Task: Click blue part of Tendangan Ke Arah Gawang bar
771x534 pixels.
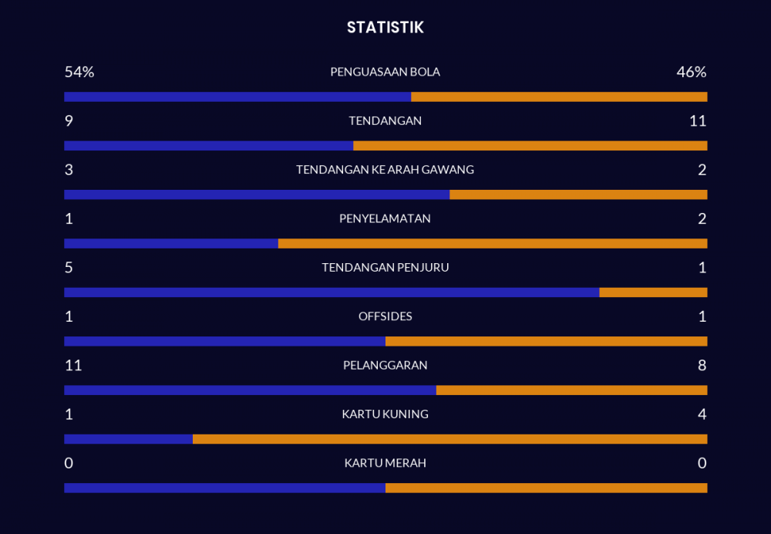Action: [257, 194]
